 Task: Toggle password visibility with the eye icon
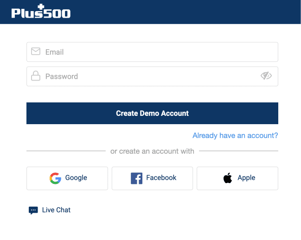pos(266,76)
